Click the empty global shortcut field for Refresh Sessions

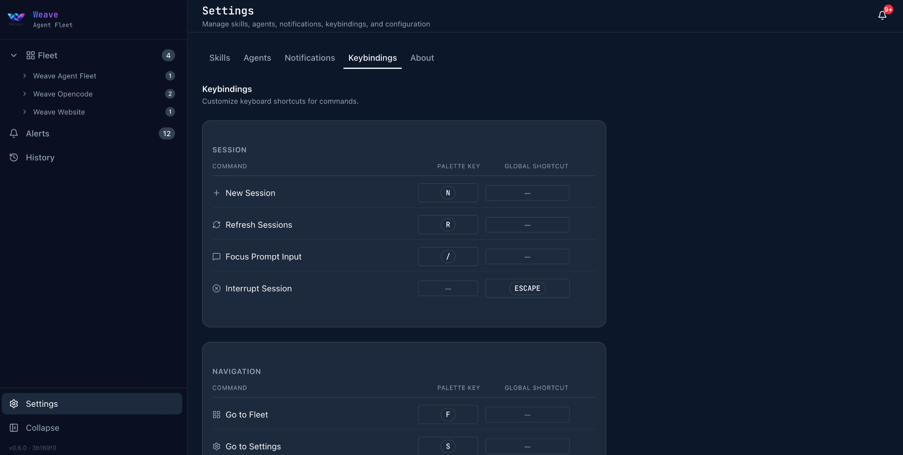pyautogui.click(x=527, y=224)
